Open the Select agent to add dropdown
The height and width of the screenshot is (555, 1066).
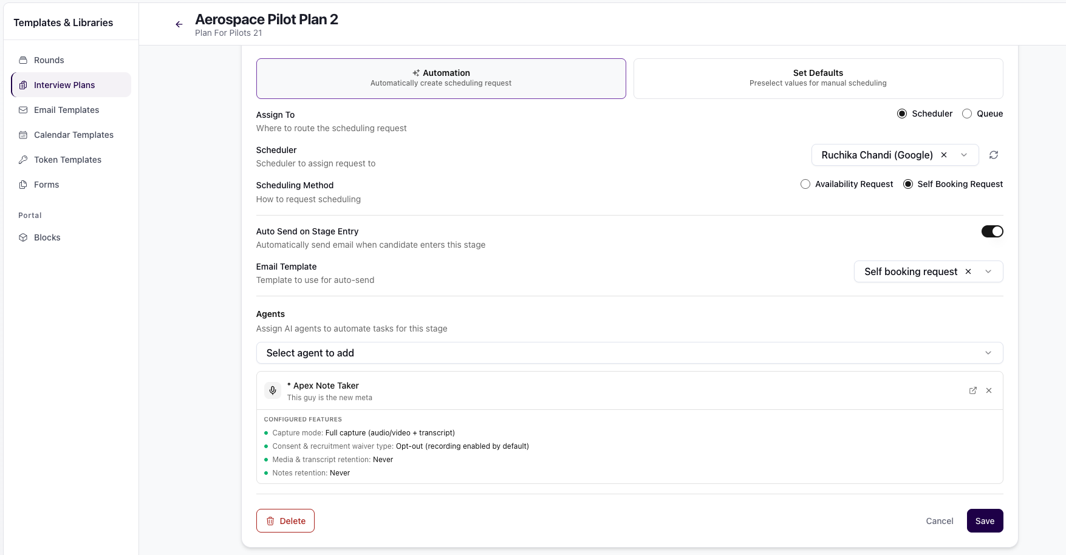(629, 353)
